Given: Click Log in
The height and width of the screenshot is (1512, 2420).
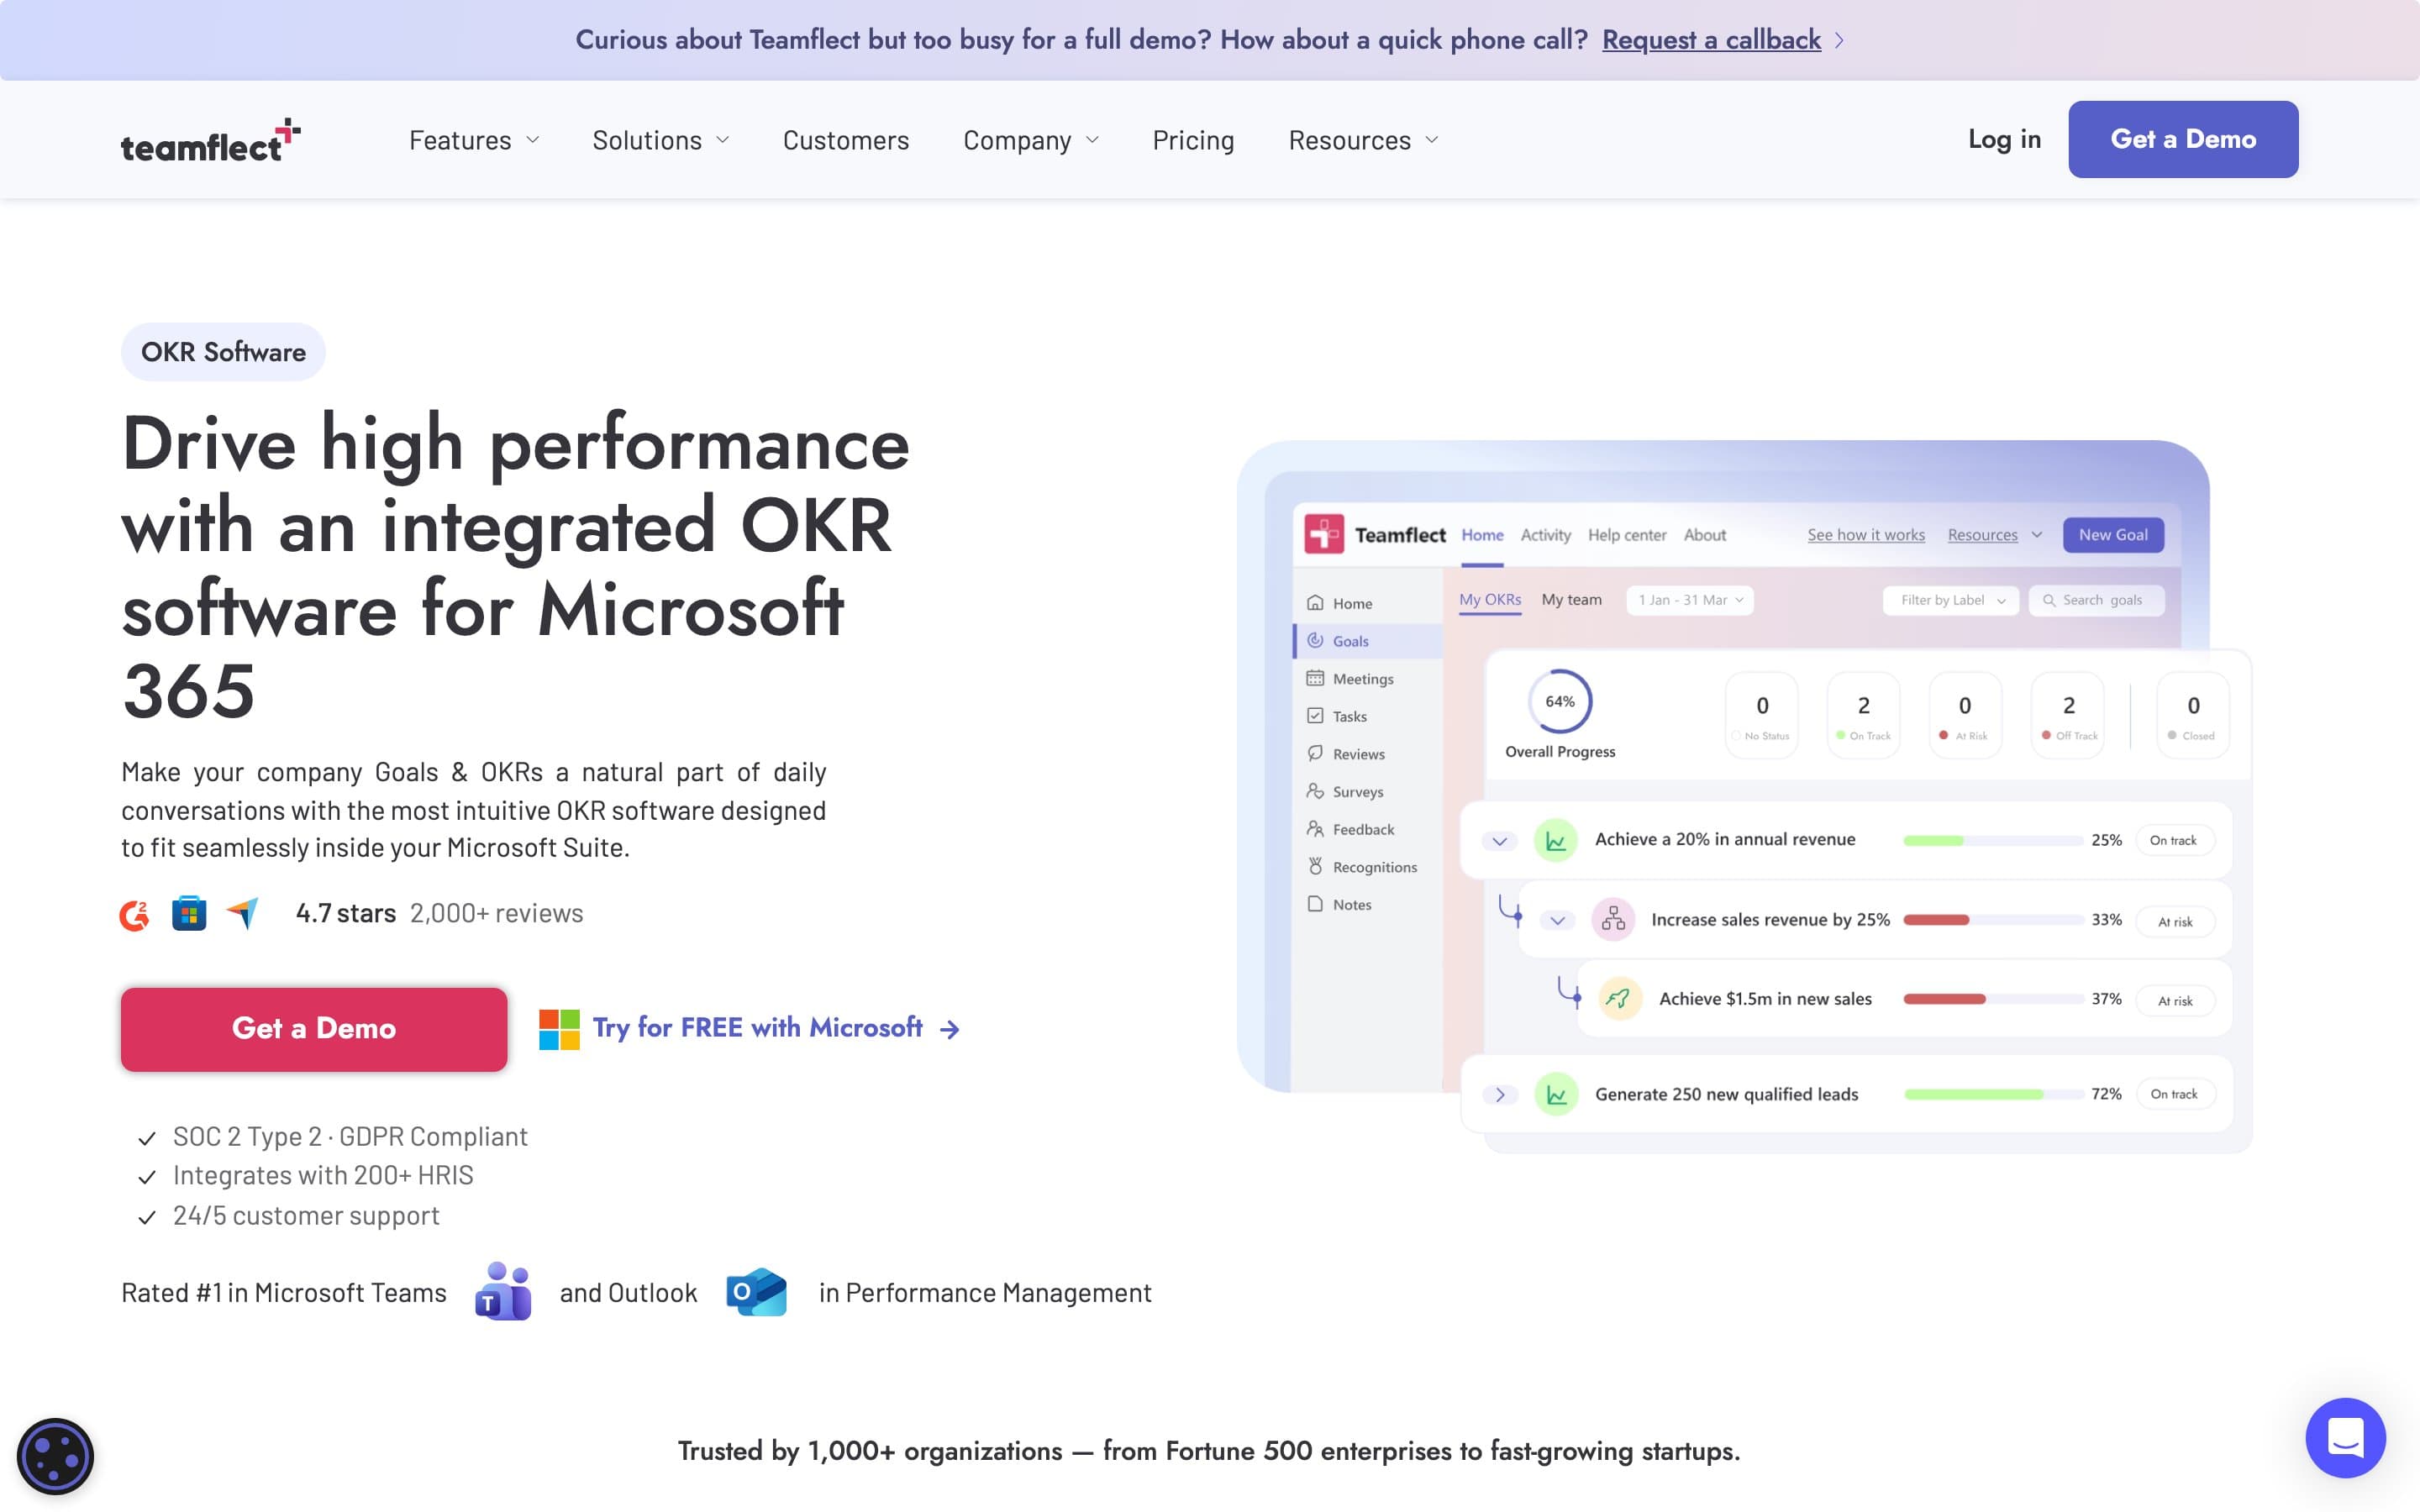Looking at the screenshot, I should click(x=2004, y=139).
